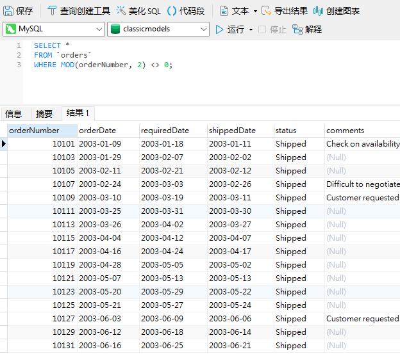The width and height of the screenshot is (400, 354).
Task: Click the Stop (停止) button
Action: pos(272,29)
